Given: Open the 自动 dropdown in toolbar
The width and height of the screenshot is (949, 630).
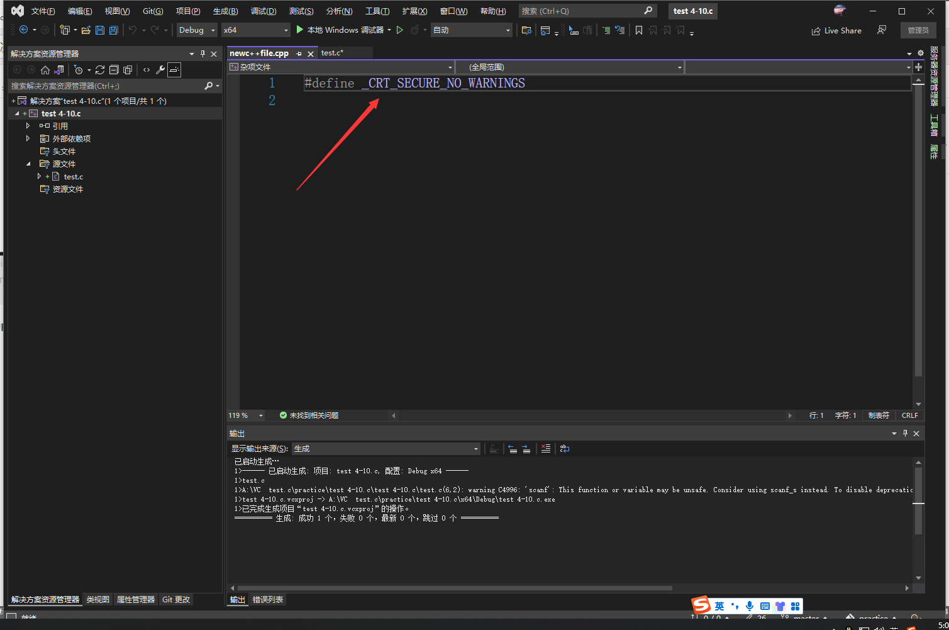Looking at the screenshot, I should click(x=472, y=30).
